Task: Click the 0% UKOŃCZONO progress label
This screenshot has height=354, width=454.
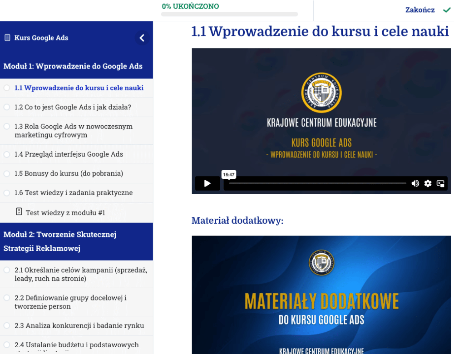Action: coord(190,6)
